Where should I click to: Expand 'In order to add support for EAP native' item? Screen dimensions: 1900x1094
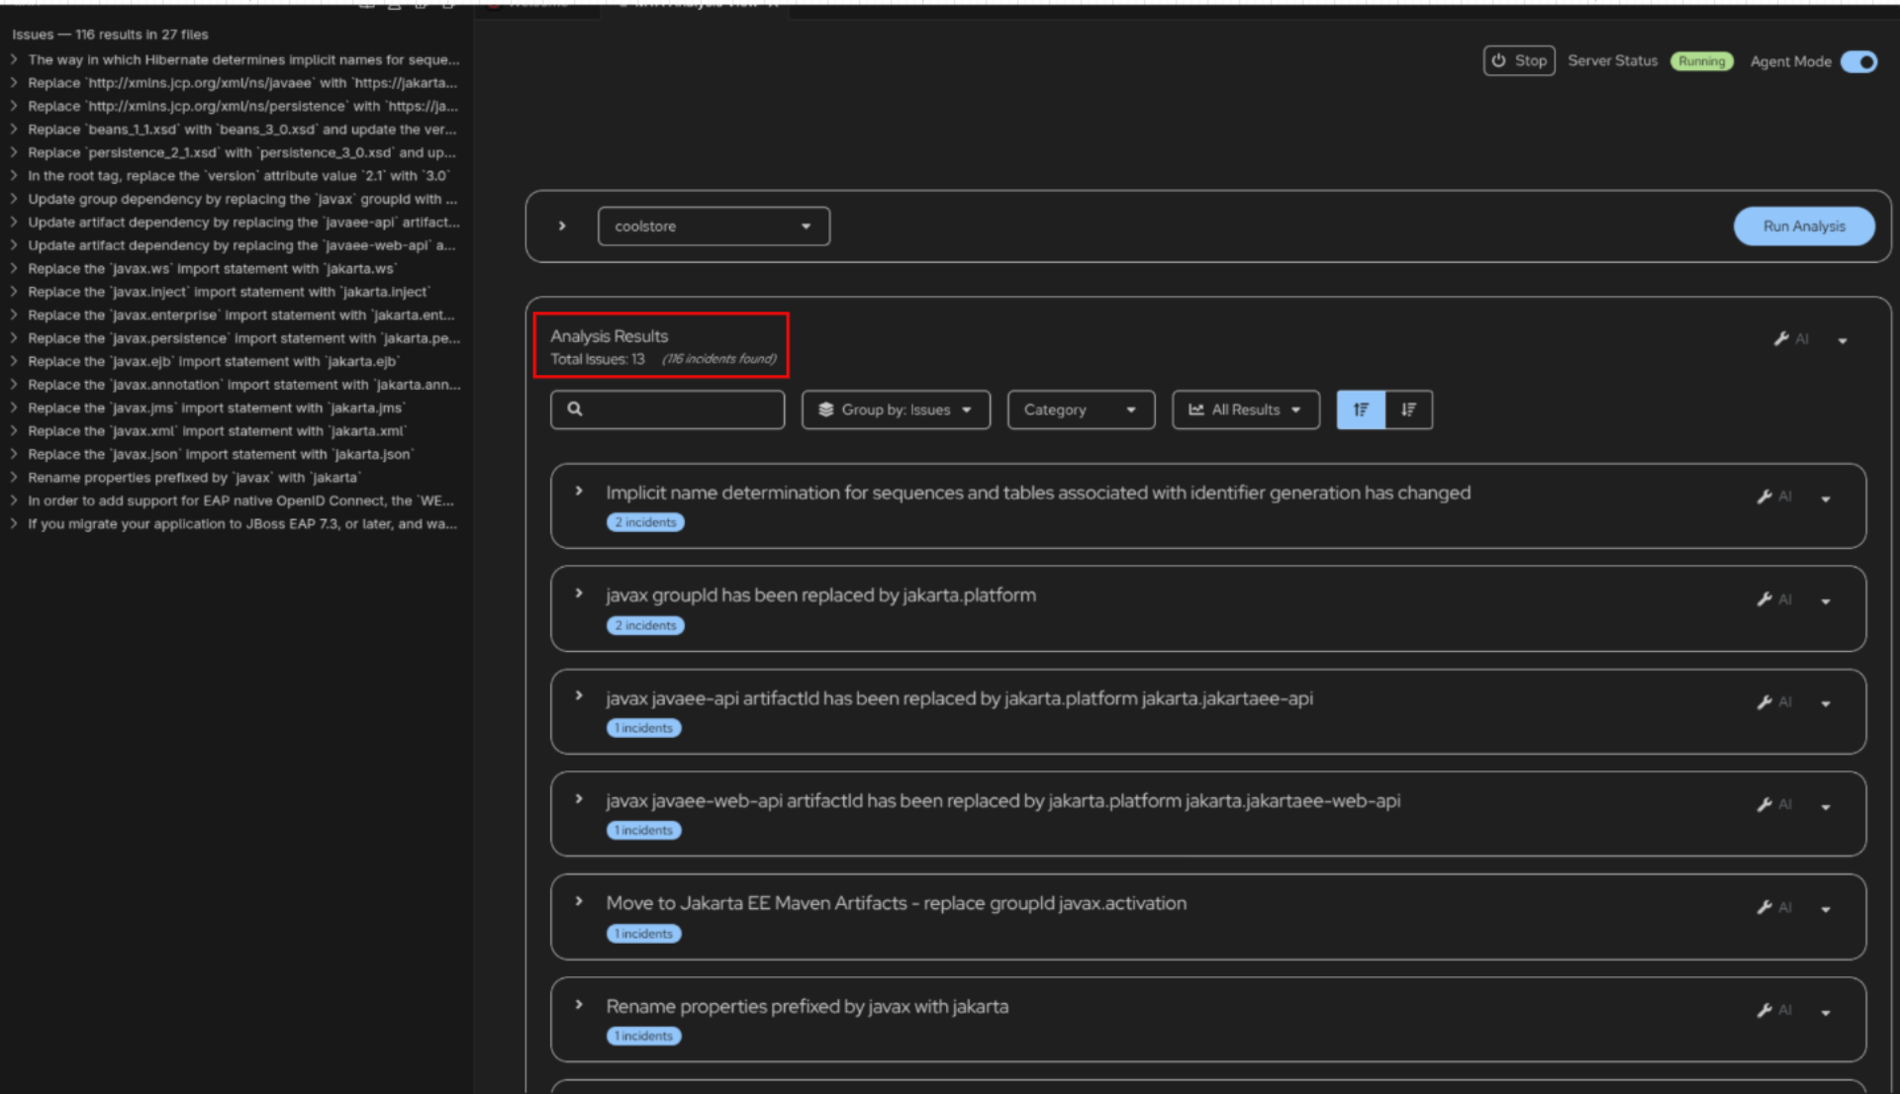[14, 501]
